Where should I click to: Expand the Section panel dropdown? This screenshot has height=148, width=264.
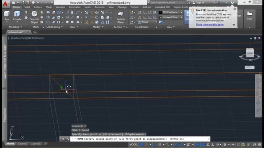119,27
